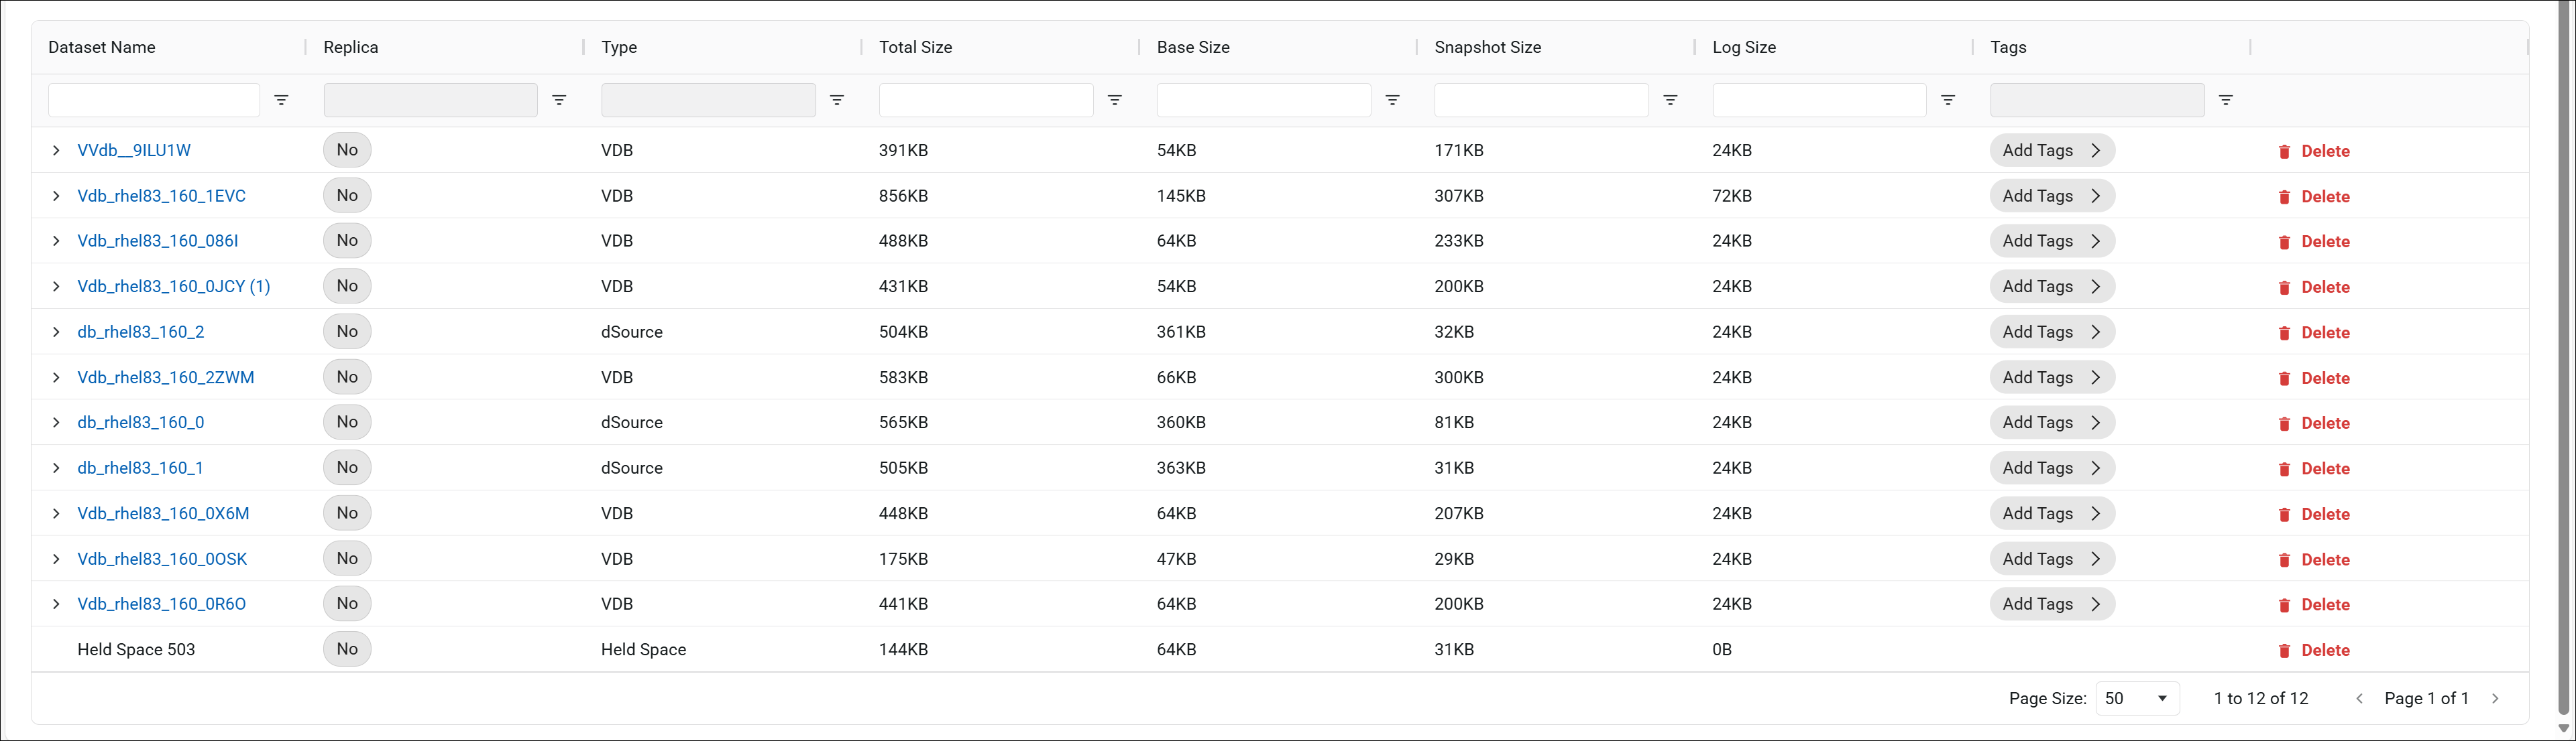Sort by the Total Size column header
2576x741 pixels.
(x=915, y=47)
